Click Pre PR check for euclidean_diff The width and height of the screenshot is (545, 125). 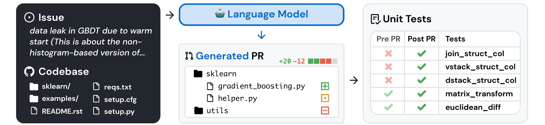point(388,107)
